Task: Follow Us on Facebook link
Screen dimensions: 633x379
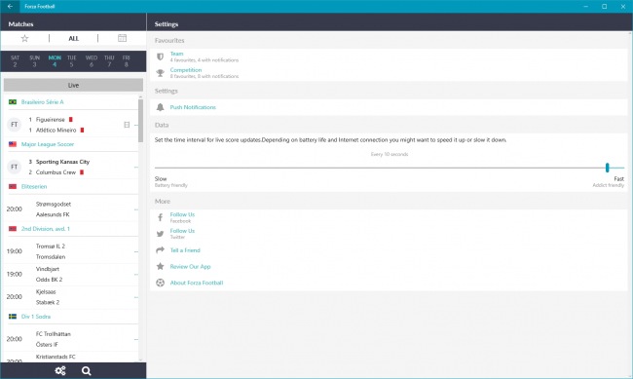Action: click(x=182, y=214)
